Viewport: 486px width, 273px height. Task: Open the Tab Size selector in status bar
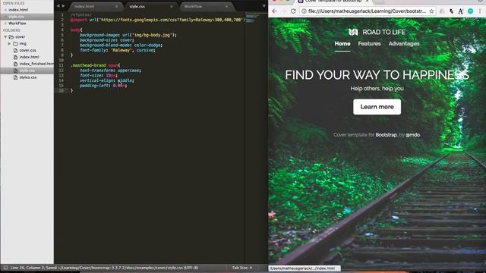[x=242, y=268]
